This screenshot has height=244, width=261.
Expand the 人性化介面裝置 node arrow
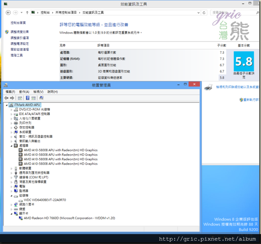coord(11,119)
